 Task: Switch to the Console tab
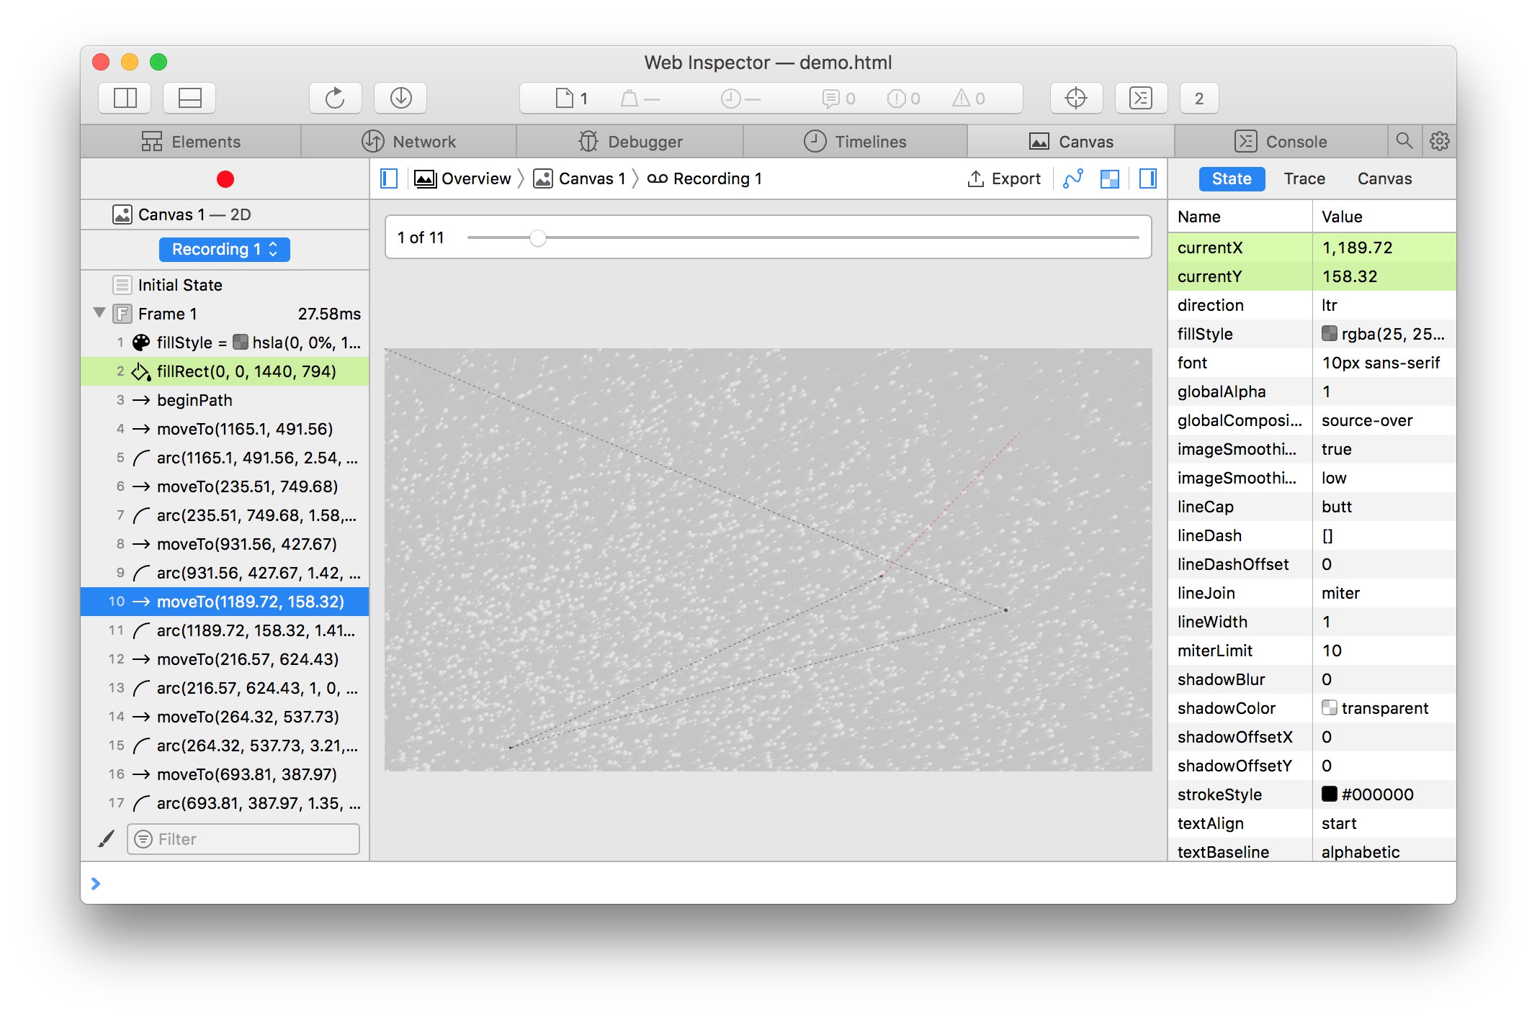(x=1281, y=142)
